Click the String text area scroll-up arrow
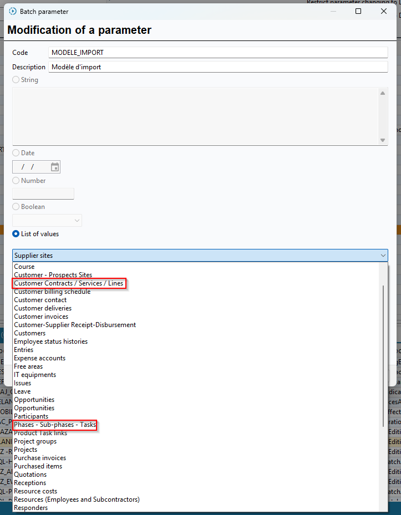Screen dimensions: 401x515 (383, 93)
